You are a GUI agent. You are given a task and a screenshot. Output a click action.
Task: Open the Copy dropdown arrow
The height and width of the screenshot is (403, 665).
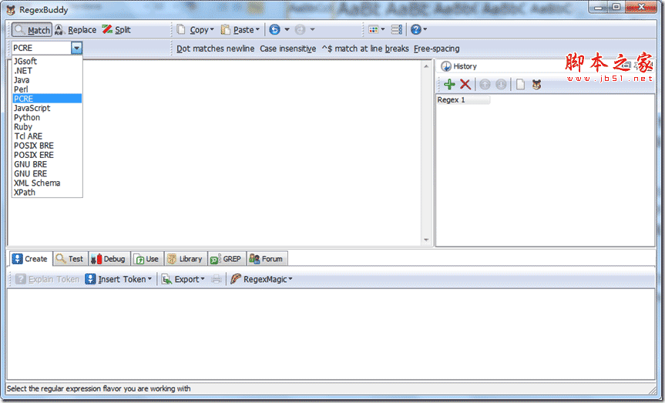(x=212, y=30)
